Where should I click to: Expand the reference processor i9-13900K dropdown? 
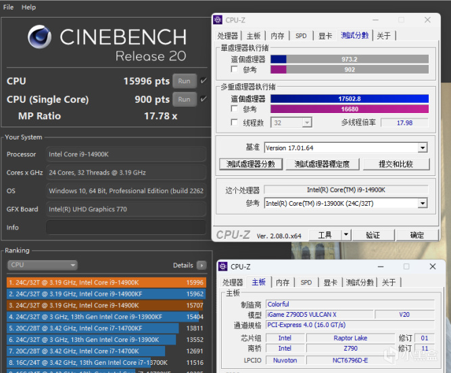click(423, 203)
